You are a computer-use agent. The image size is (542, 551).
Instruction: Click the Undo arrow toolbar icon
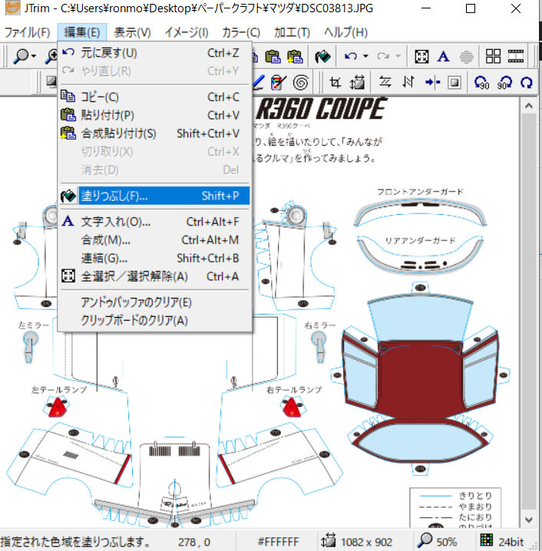coord(350,56)
